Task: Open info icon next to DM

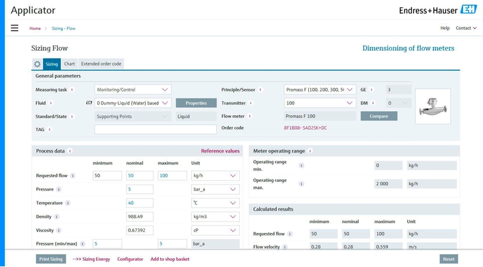Action: coord(373,103)
